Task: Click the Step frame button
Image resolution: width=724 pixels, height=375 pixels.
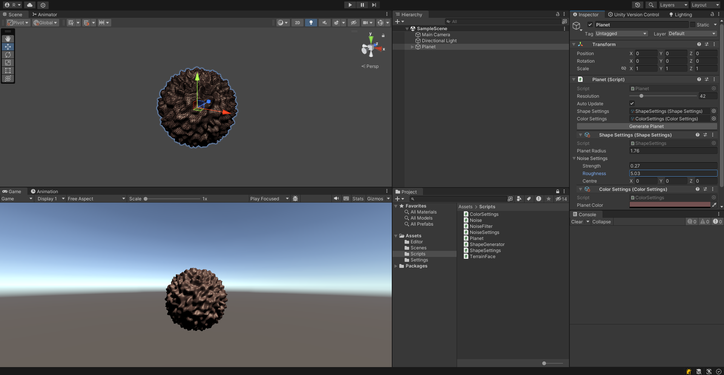Action: pyautogui.click(x=374, y=5)
